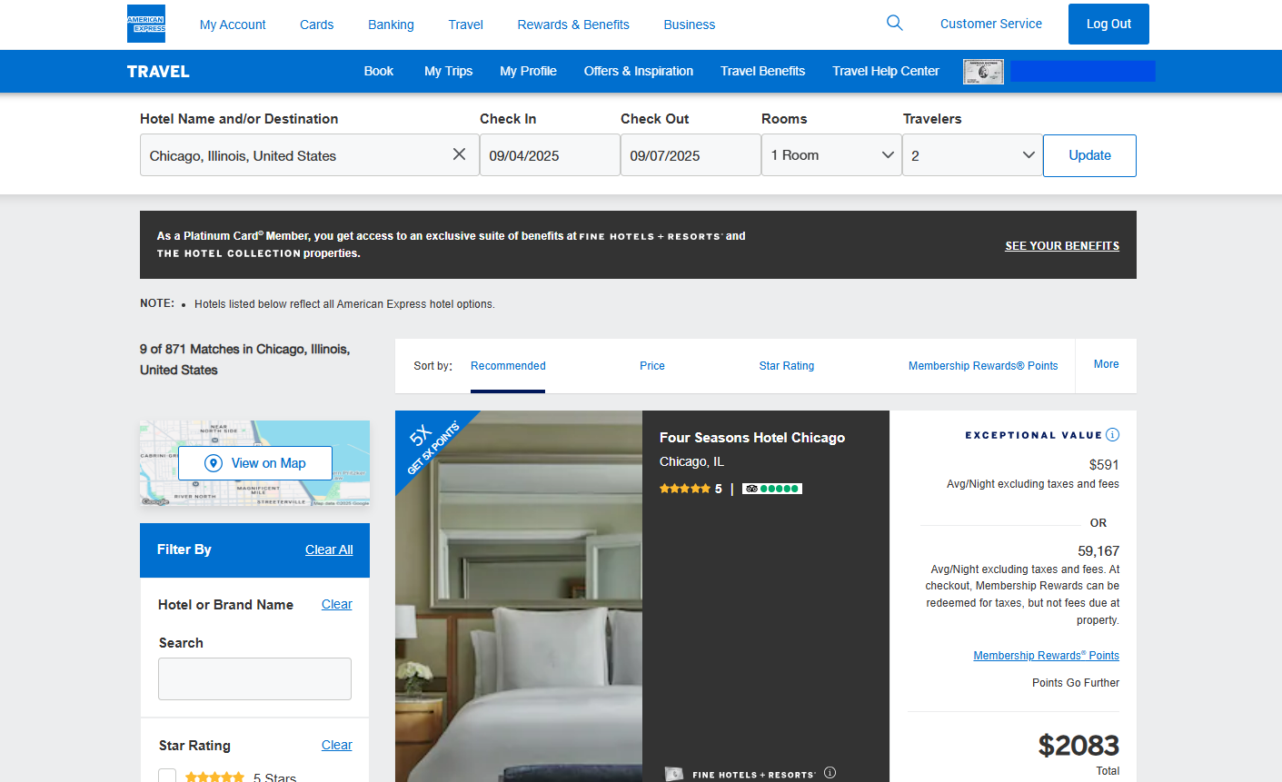Open My Trips in travel menu
The image size is (1282, 782).
point(448,71)
